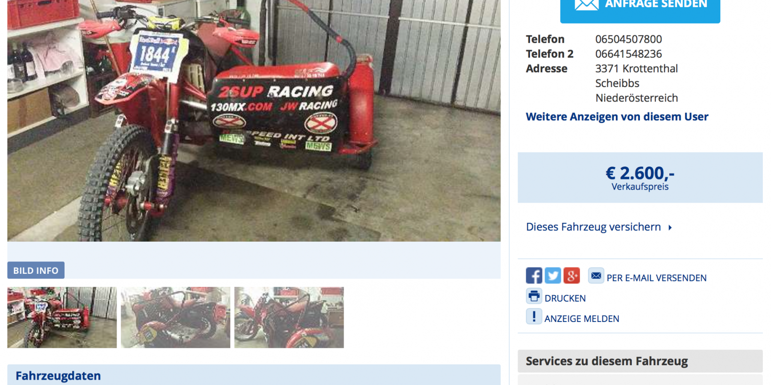The height and width of the screenshot is (385, 771).
Task: Select first sidecar motorcycle thumbnail
Action: pyautogui.click(x=62, y=318)
